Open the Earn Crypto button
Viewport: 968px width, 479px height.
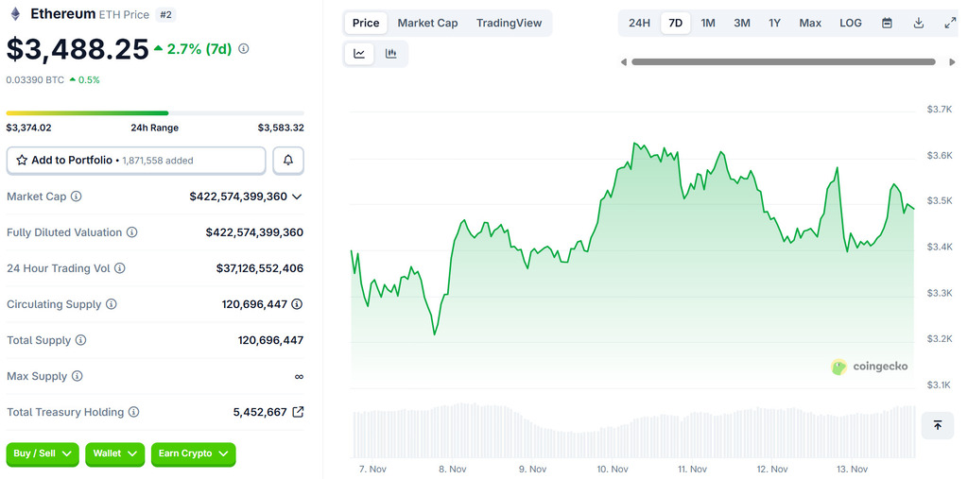pos(193,453)
